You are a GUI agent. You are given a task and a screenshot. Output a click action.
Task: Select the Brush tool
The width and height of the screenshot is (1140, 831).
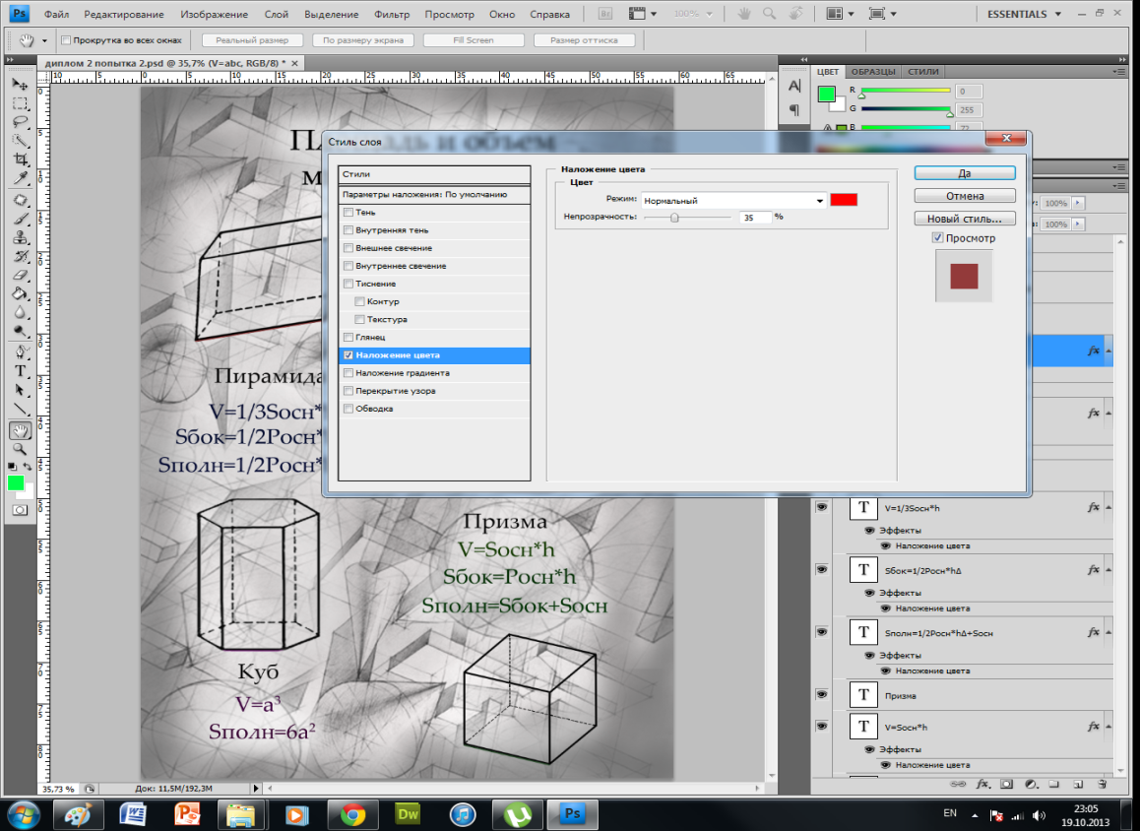click(20, 219)
